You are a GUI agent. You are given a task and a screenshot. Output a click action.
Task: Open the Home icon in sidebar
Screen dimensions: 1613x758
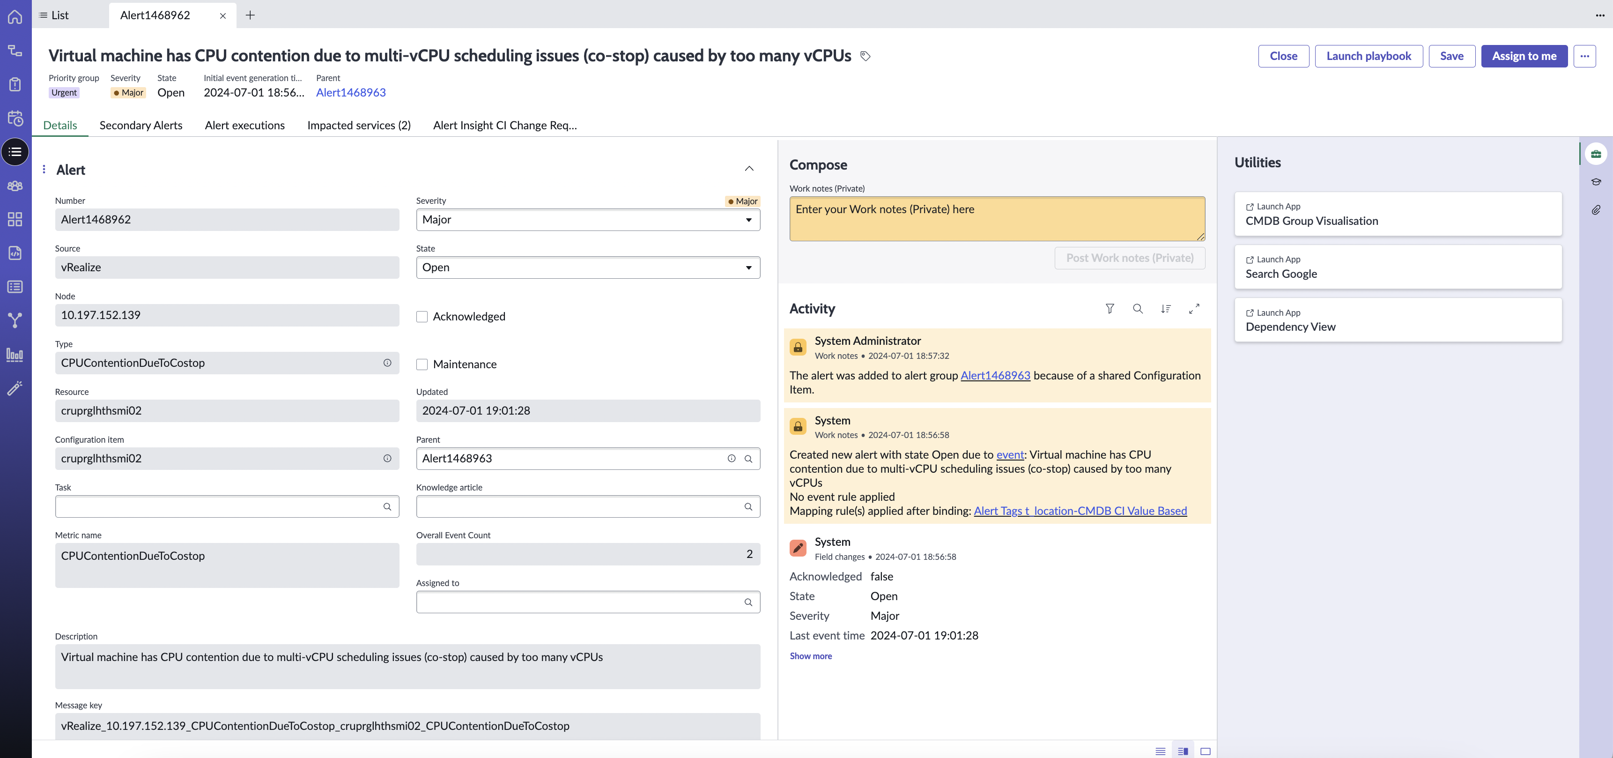(x=15, y=16)
